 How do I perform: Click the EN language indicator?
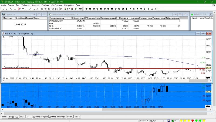pyautogui.click(x=214, y=5)
